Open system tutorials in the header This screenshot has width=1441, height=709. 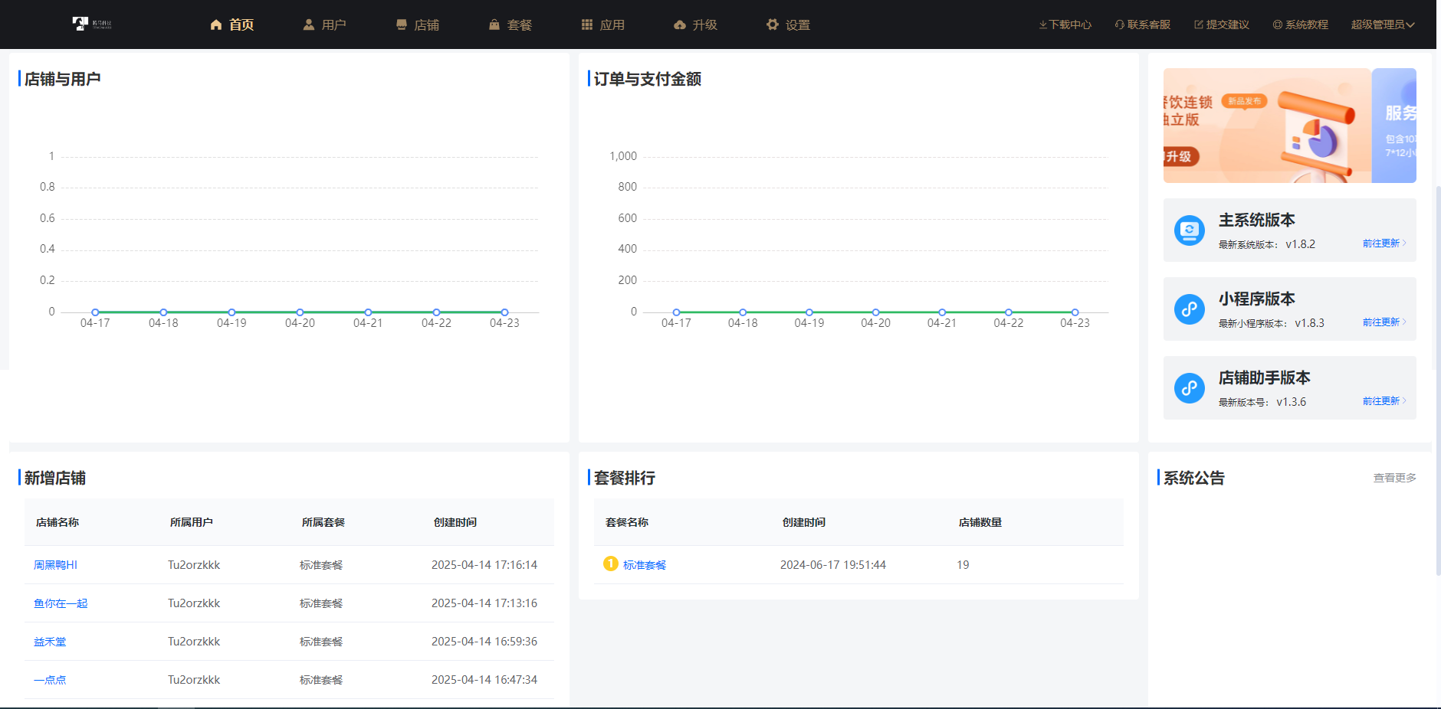pos(1300,25)
